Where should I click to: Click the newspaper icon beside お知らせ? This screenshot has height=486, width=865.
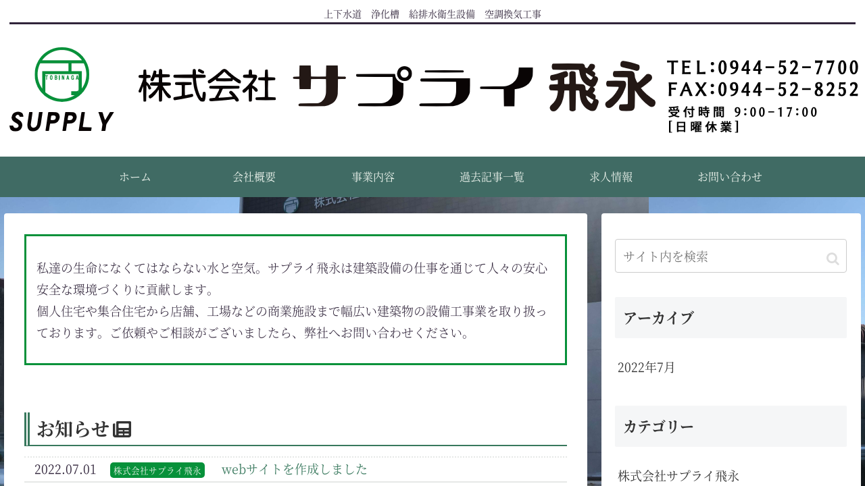[x=122, y=429]
